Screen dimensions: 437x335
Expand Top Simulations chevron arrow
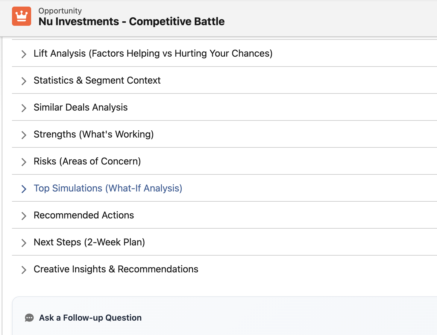point(24,189)
